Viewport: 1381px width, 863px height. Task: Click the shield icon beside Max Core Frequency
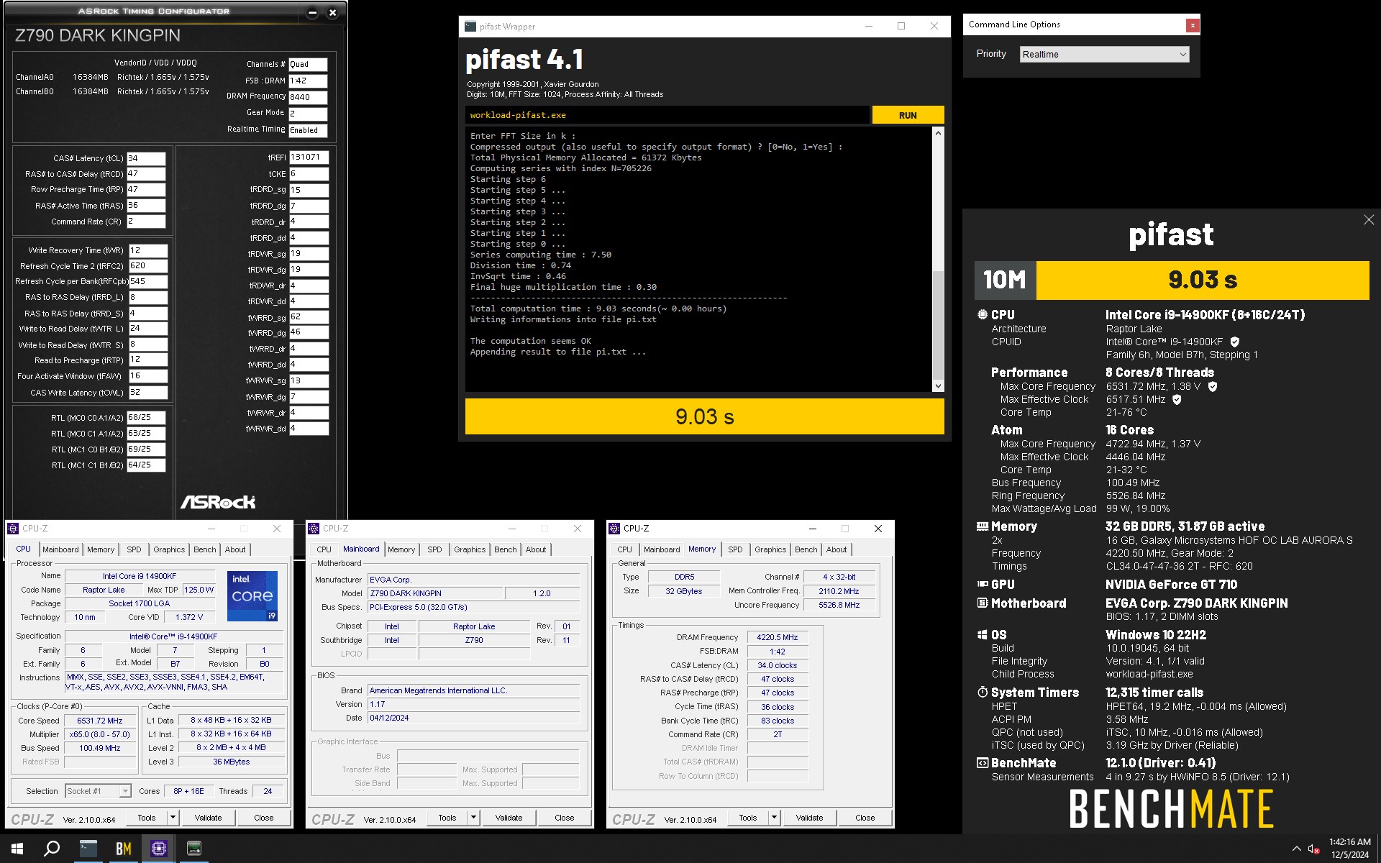tap(1213, 386)
